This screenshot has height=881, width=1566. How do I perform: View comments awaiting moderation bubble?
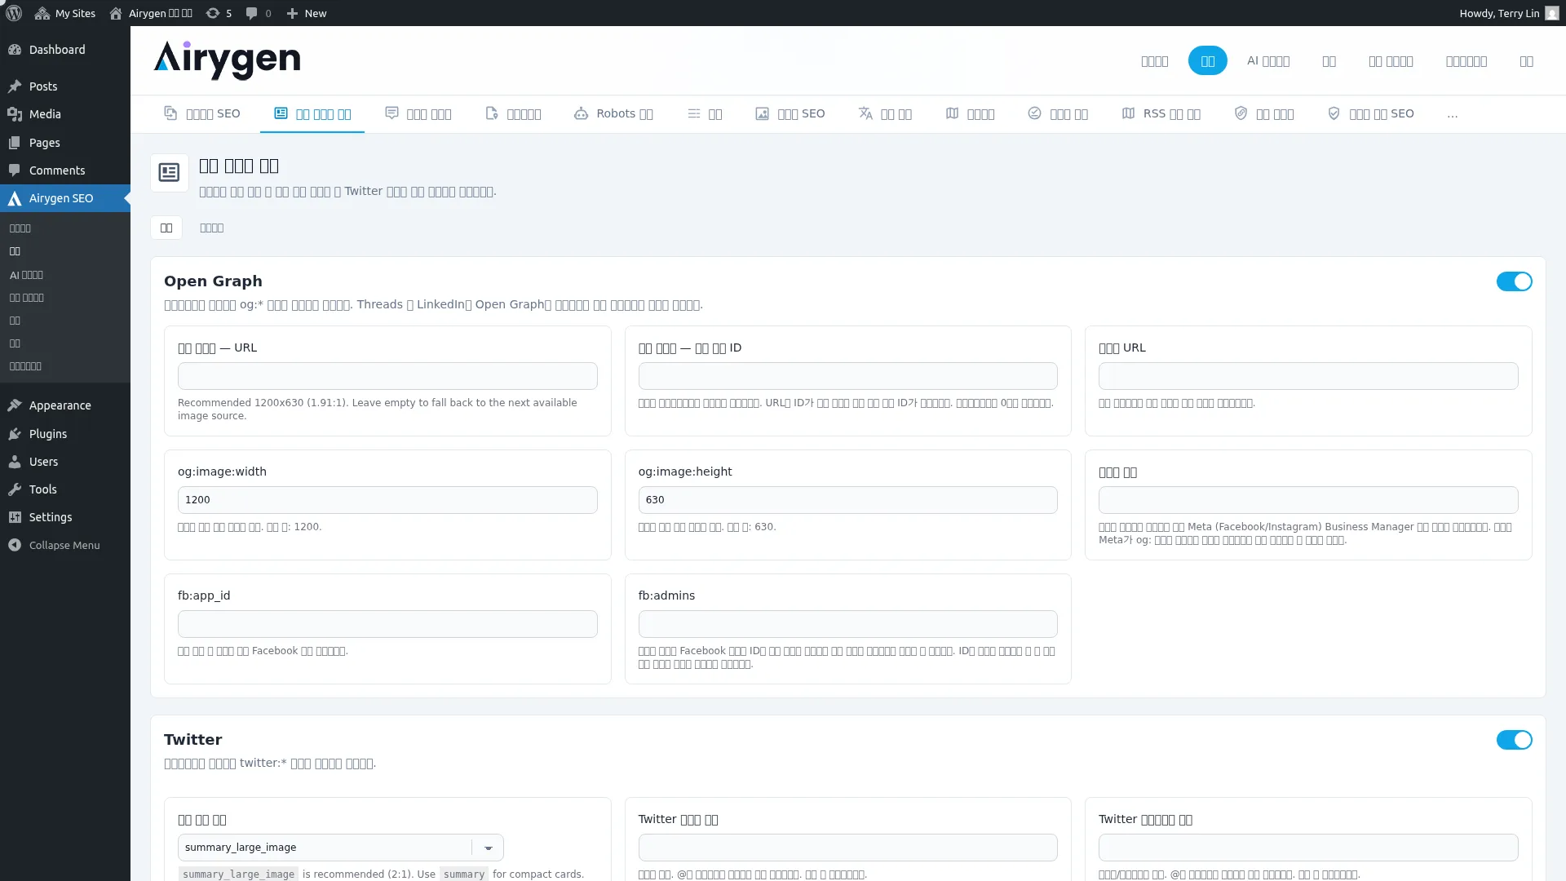pos(259,13)
